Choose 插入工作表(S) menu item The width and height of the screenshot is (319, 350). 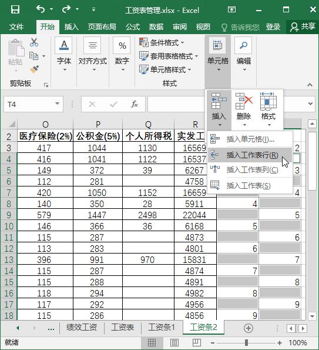click(x=250, y=185)
